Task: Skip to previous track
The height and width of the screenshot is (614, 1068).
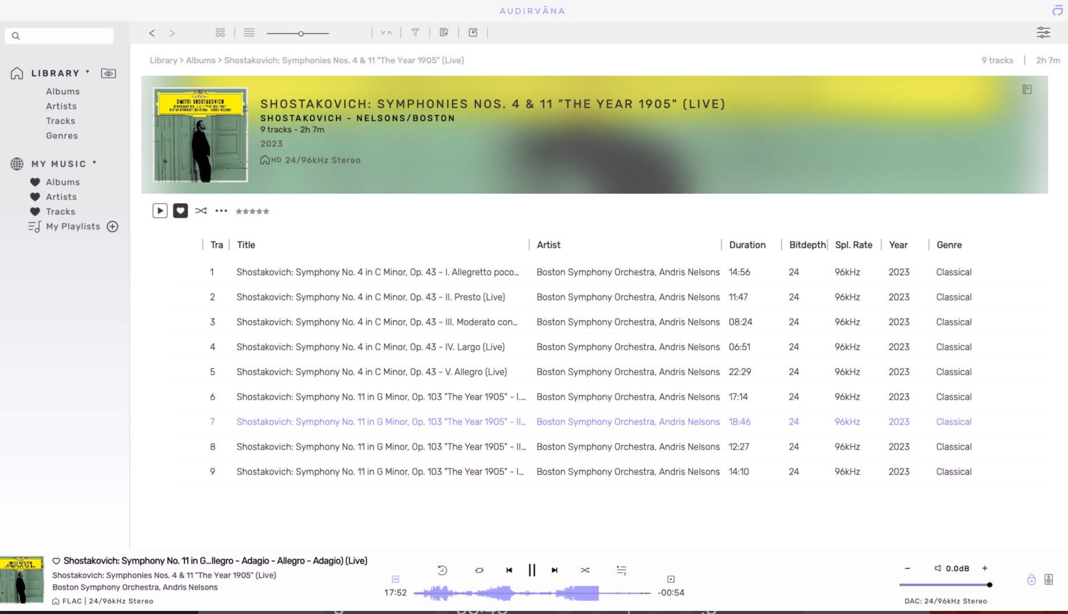Action: pyautogui.click(x=509, y=570)
